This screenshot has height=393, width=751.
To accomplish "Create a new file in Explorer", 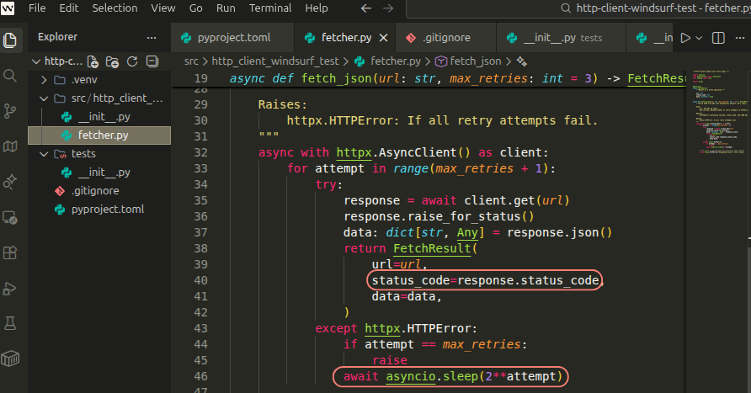I will click(x=93, y=61).
